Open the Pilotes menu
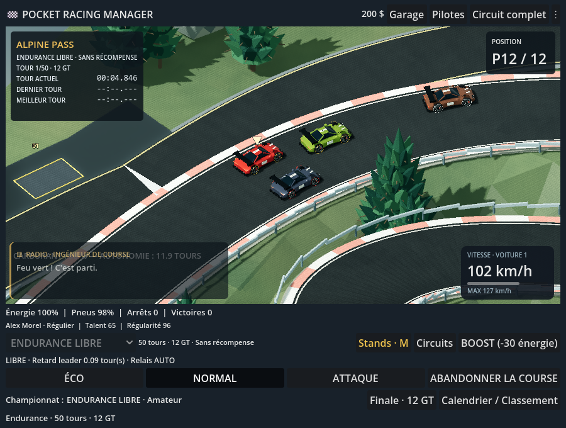 click(448, 14)
